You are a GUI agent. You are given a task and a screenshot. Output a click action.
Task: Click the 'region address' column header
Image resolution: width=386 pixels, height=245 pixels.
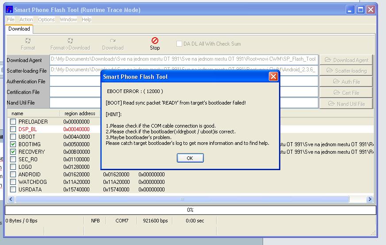pos(80,113)
